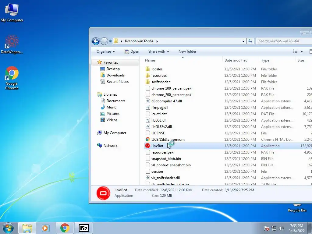Click the network tray icon

pyautogui.click(x=274, y=228)
